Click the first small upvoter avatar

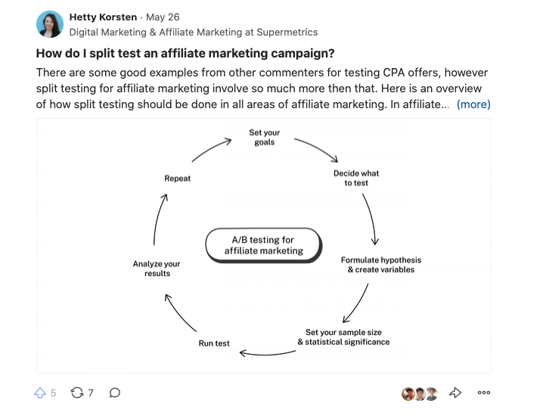[x=408, y=394]
